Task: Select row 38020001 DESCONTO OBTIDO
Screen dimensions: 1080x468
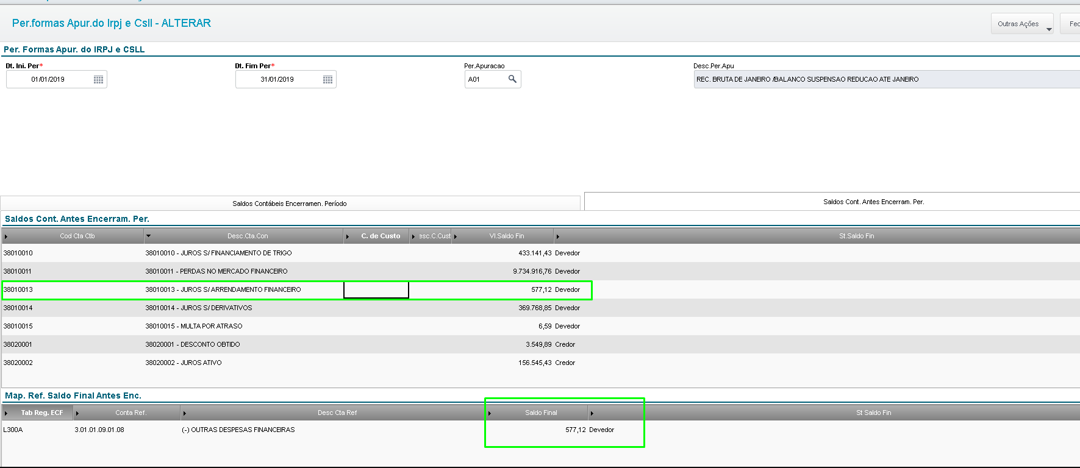Action: point(541,344)
